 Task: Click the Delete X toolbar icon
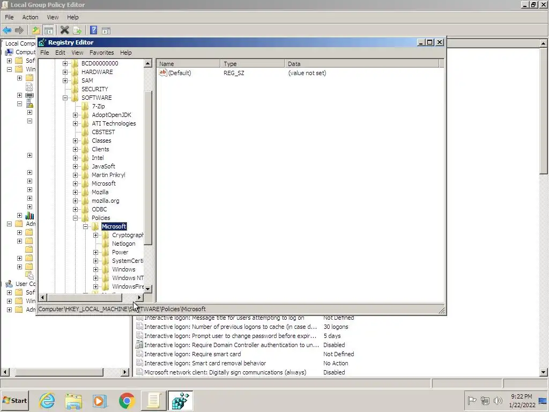(x=64, y=31)
